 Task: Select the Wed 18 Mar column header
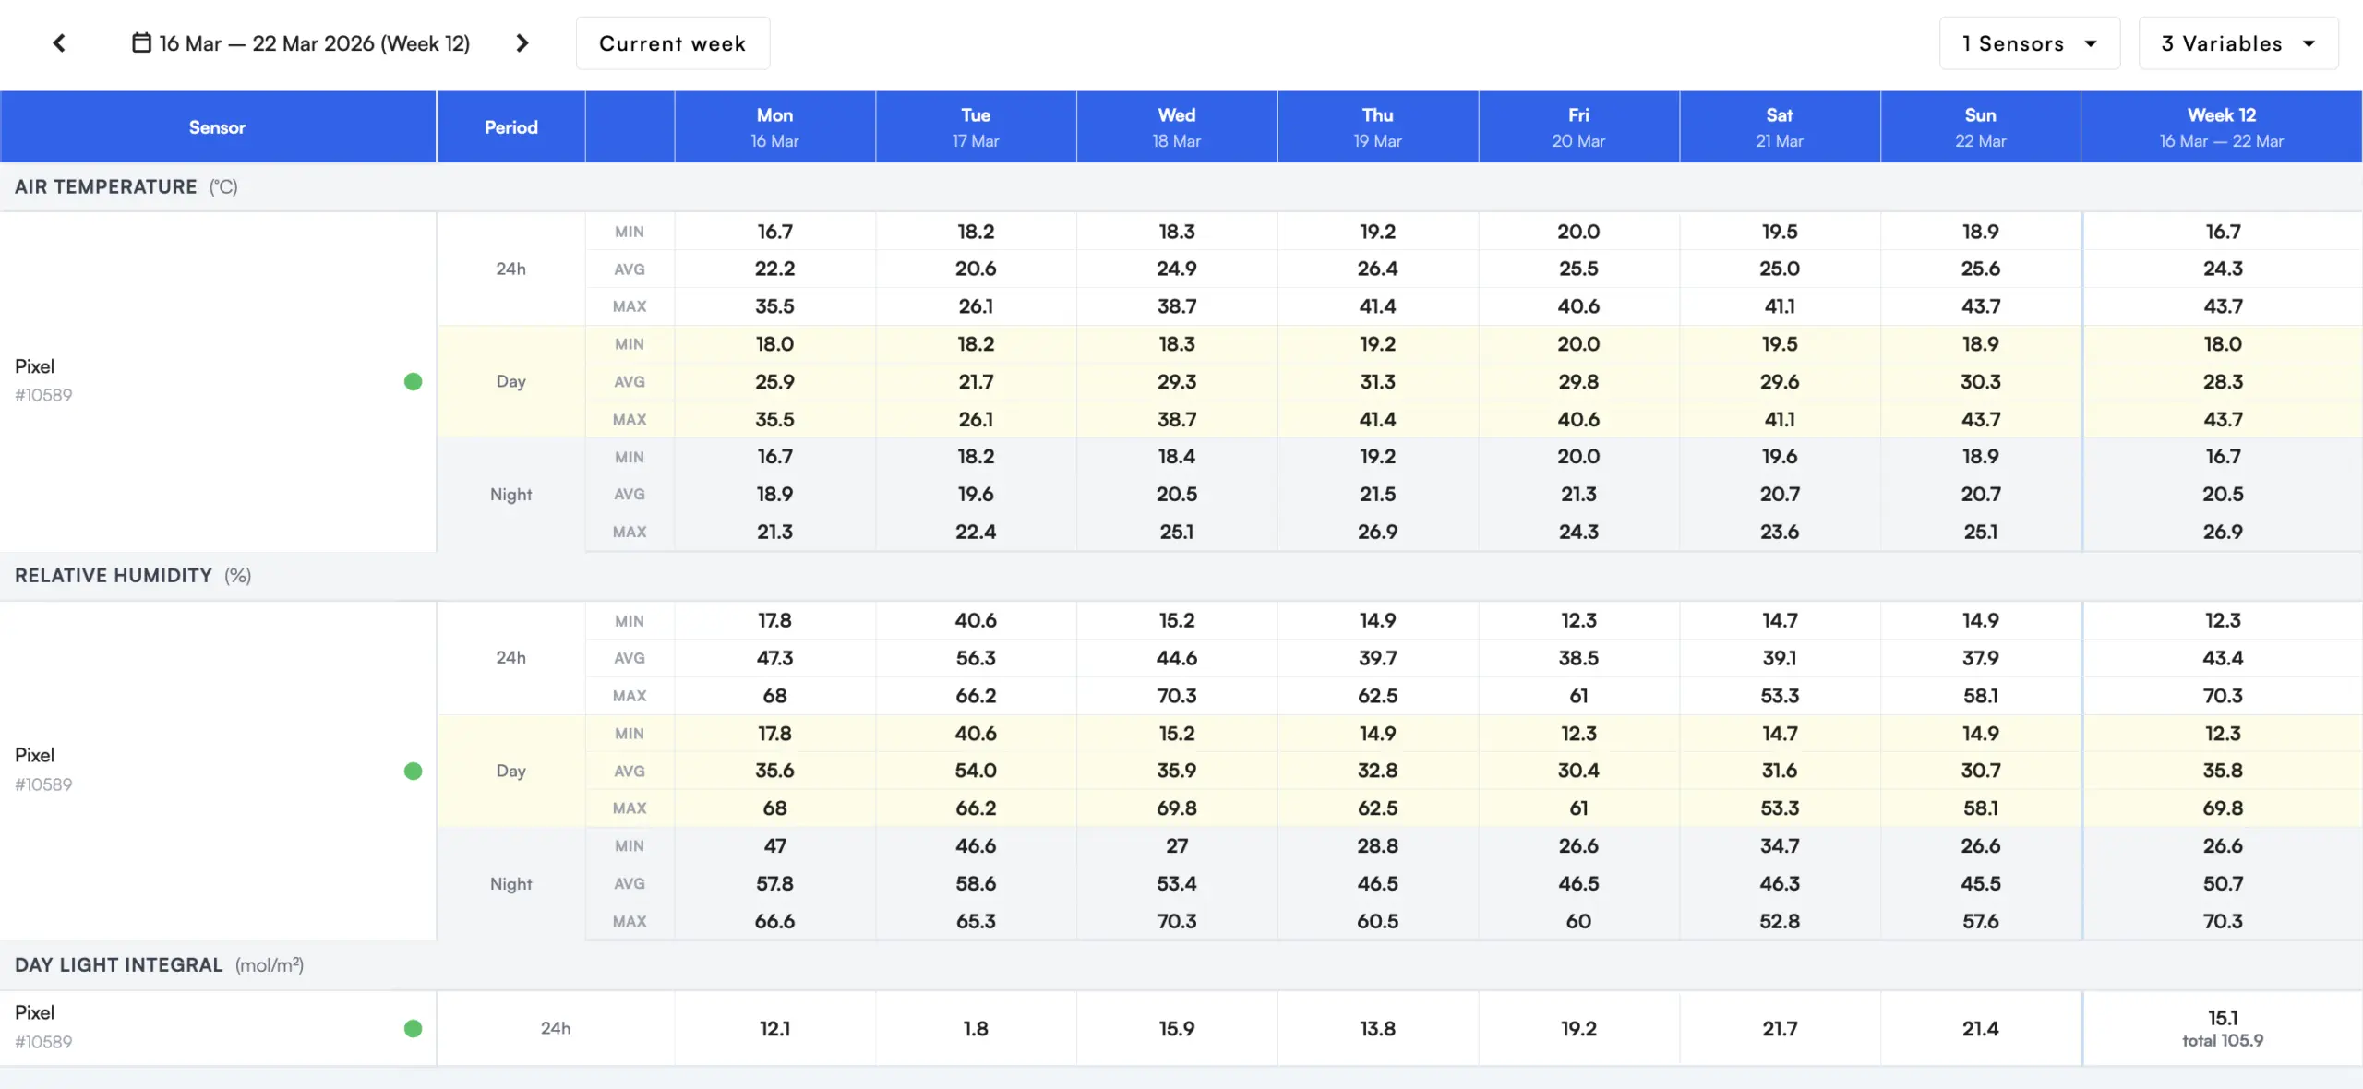tap(1177, 127)
